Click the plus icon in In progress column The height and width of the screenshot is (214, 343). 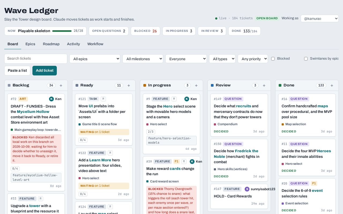point(196,86)
